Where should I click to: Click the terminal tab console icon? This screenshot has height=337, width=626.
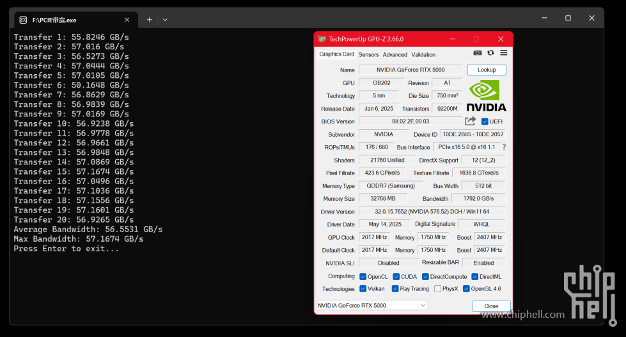24,20
